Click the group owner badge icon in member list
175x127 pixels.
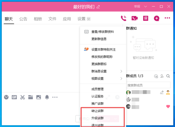point(168,92)
